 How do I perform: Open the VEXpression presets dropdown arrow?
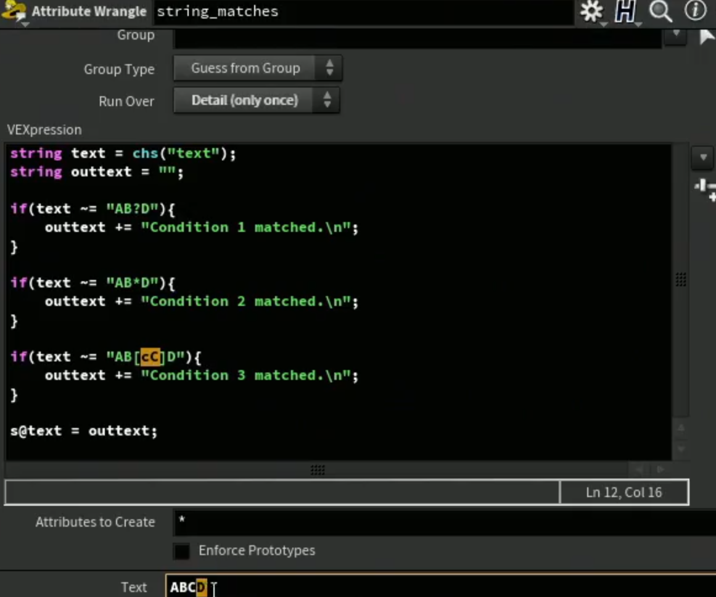click(x=703, y=158)
